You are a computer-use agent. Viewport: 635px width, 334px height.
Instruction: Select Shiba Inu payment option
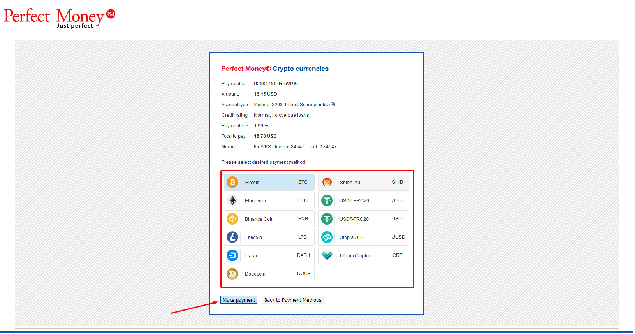pos(364,182)
